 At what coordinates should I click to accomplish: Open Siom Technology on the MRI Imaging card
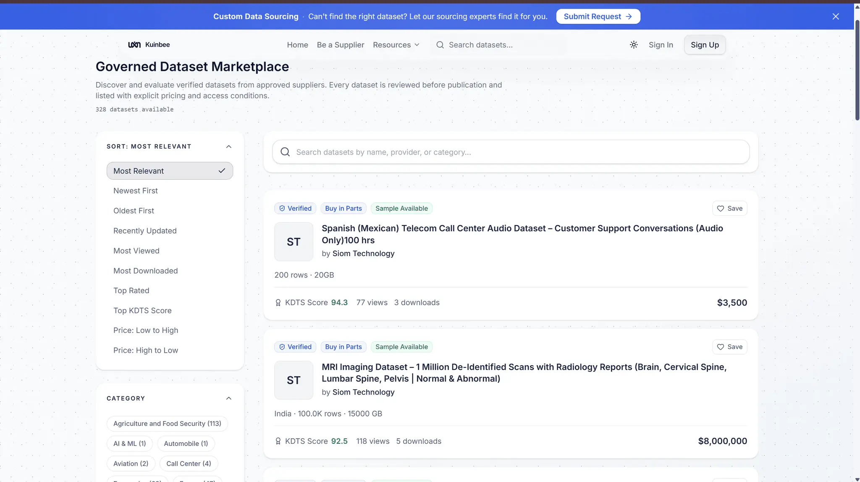coord(363,392)
